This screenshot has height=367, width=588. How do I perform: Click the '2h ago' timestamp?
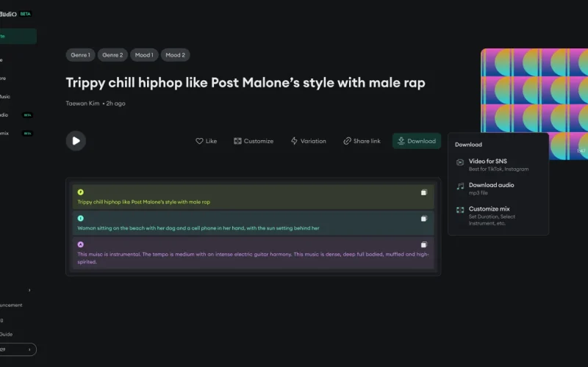click(115, 103)
